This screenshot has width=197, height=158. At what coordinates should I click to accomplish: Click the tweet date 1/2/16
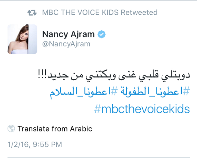coord(17,144)
